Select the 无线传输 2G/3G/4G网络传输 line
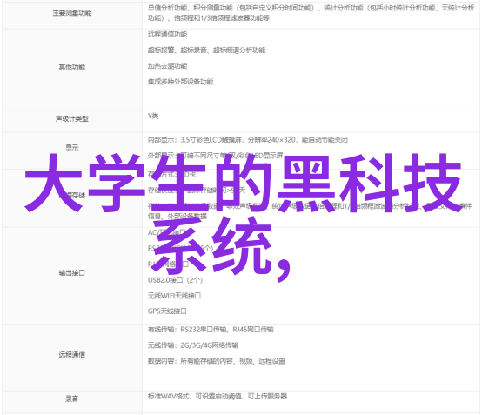The height and width of the screenshot is (415, 482). click(193, 345)
